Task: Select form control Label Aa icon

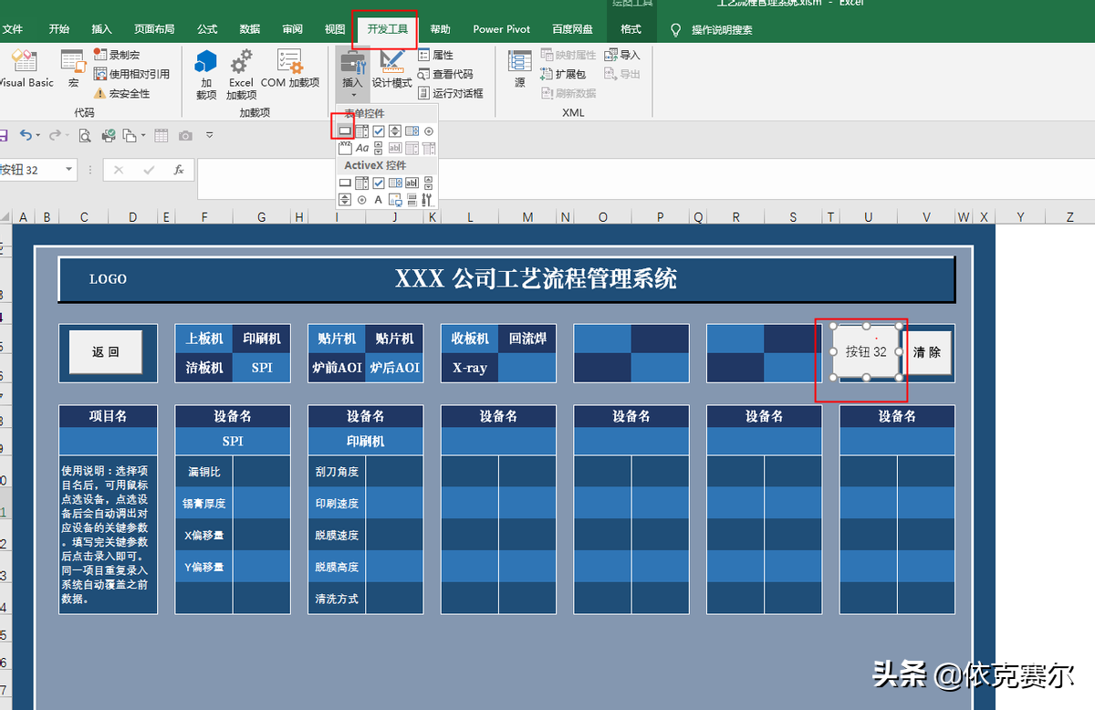Action: pyautogui.click(x=362, y=148)
